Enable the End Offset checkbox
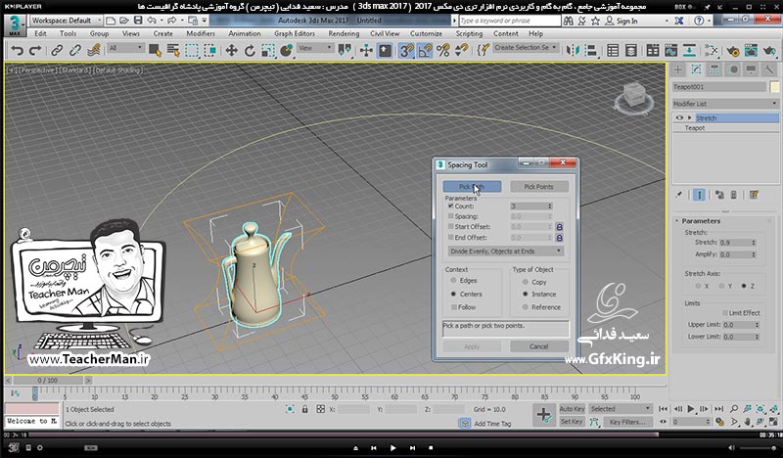Image resolution: width=783 pixels, height=458 pixels. tap(451, 237)
